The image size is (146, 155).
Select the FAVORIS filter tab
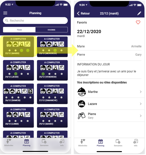[x=51, y=30]
